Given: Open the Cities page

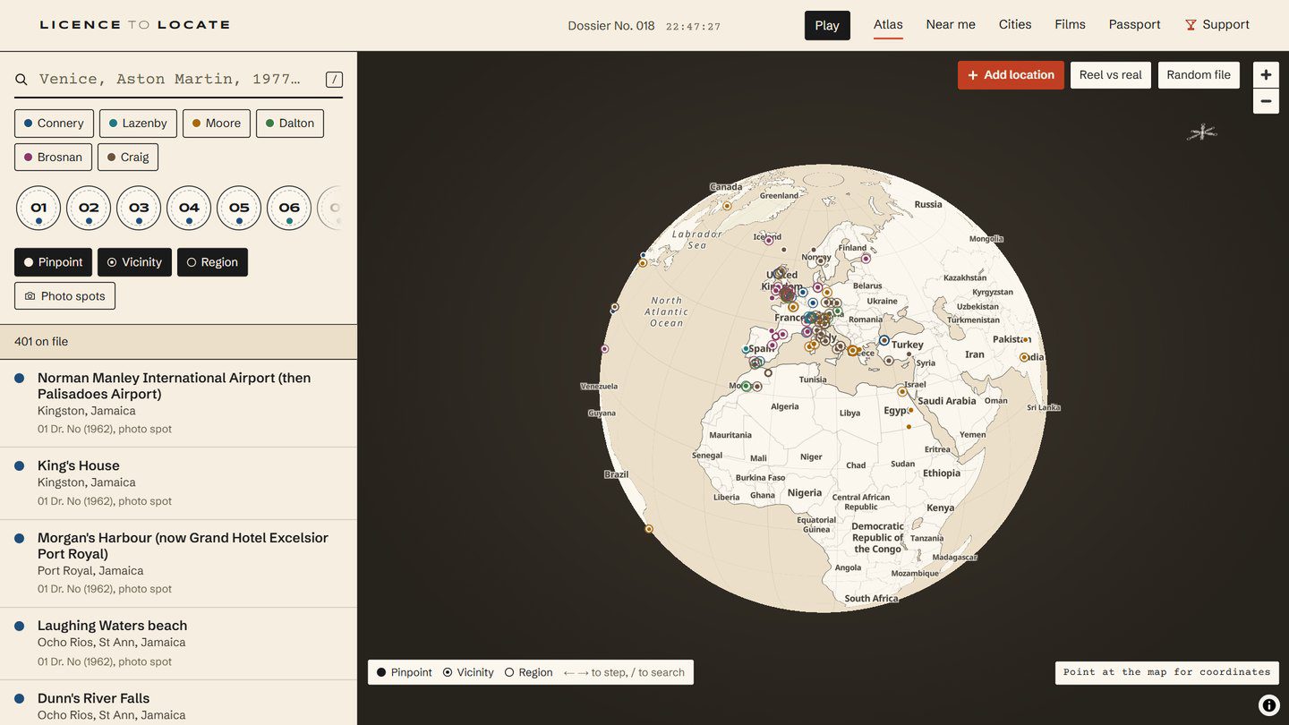Looking at the screenshot, I should 1015,25.
